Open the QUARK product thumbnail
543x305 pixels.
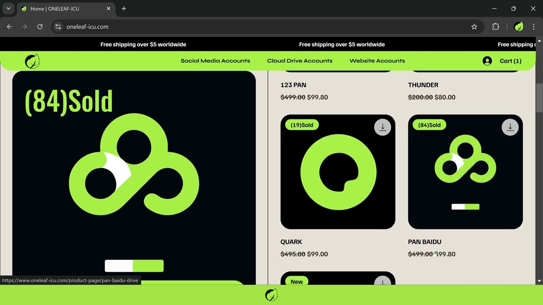point(338,172)
